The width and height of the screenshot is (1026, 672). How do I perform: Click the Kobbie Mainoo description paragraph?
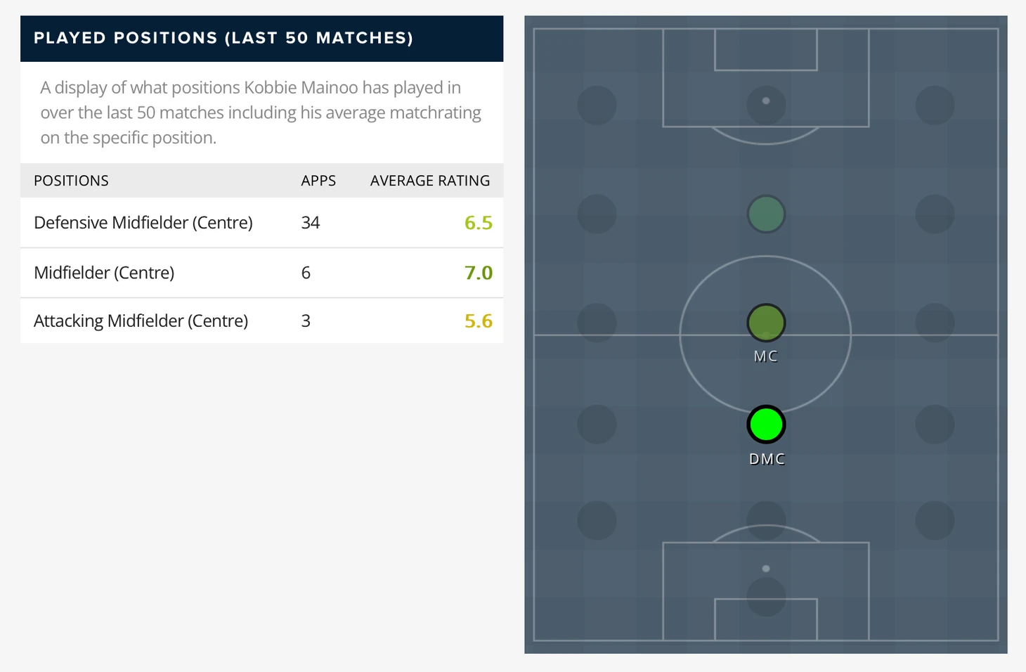click(261, 112)
